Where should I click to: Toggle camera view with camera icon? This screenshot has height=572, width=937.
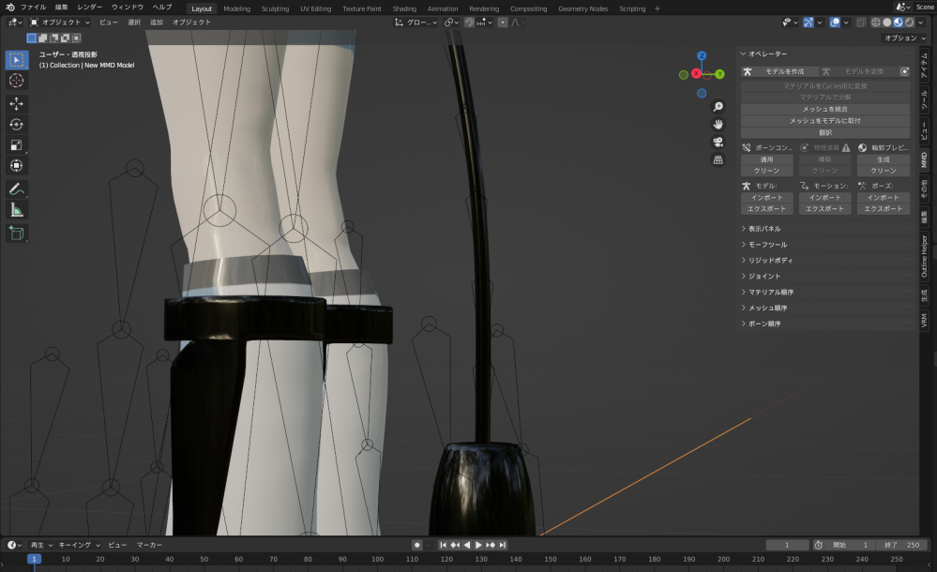pos(718,143)
